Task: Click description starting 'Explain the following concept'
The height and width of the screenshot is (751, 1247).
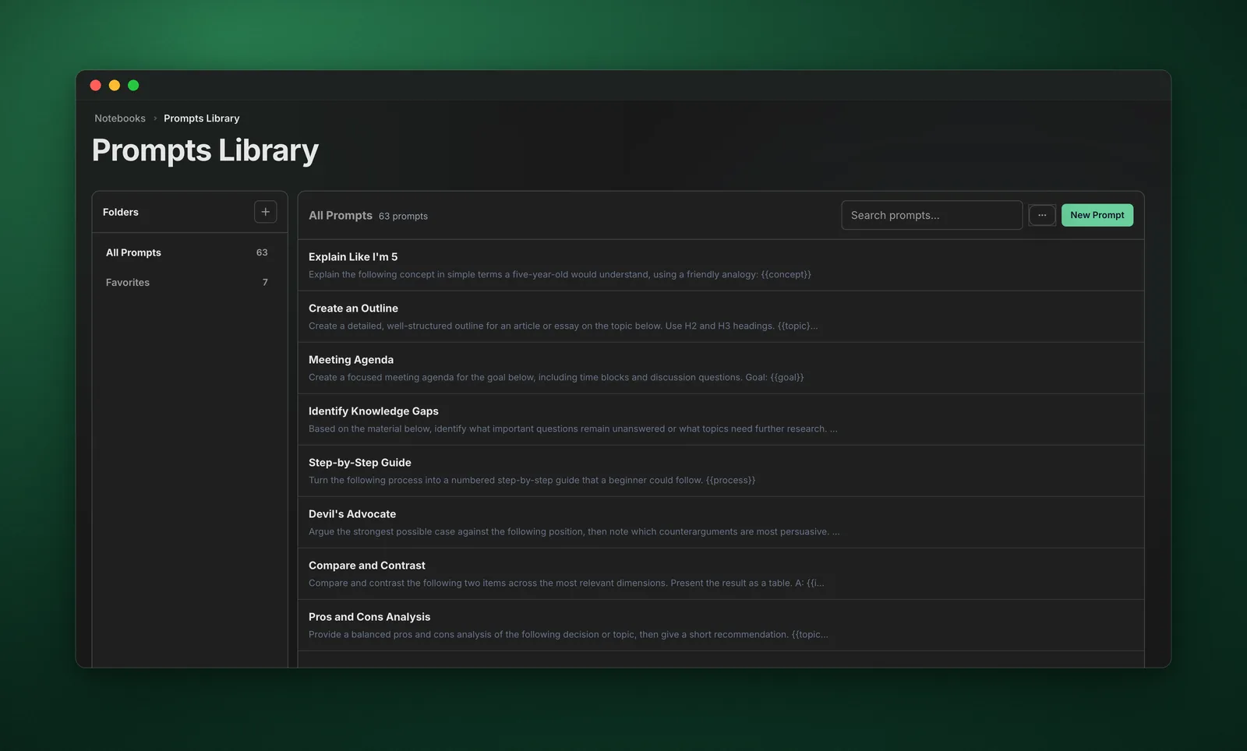Action: coord(560,274)
